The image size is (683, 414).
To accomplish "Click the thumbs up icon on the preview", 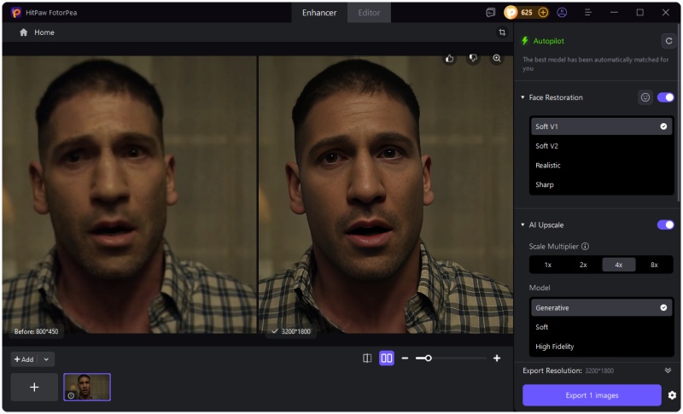I will point(449,59).
